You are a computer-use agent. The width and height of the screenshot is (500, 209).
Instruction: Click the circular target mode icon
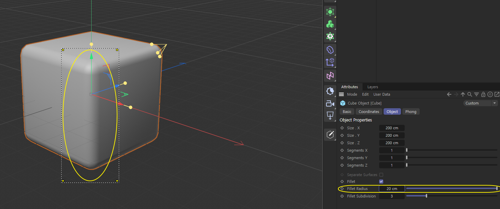click(x=490, y=94)
